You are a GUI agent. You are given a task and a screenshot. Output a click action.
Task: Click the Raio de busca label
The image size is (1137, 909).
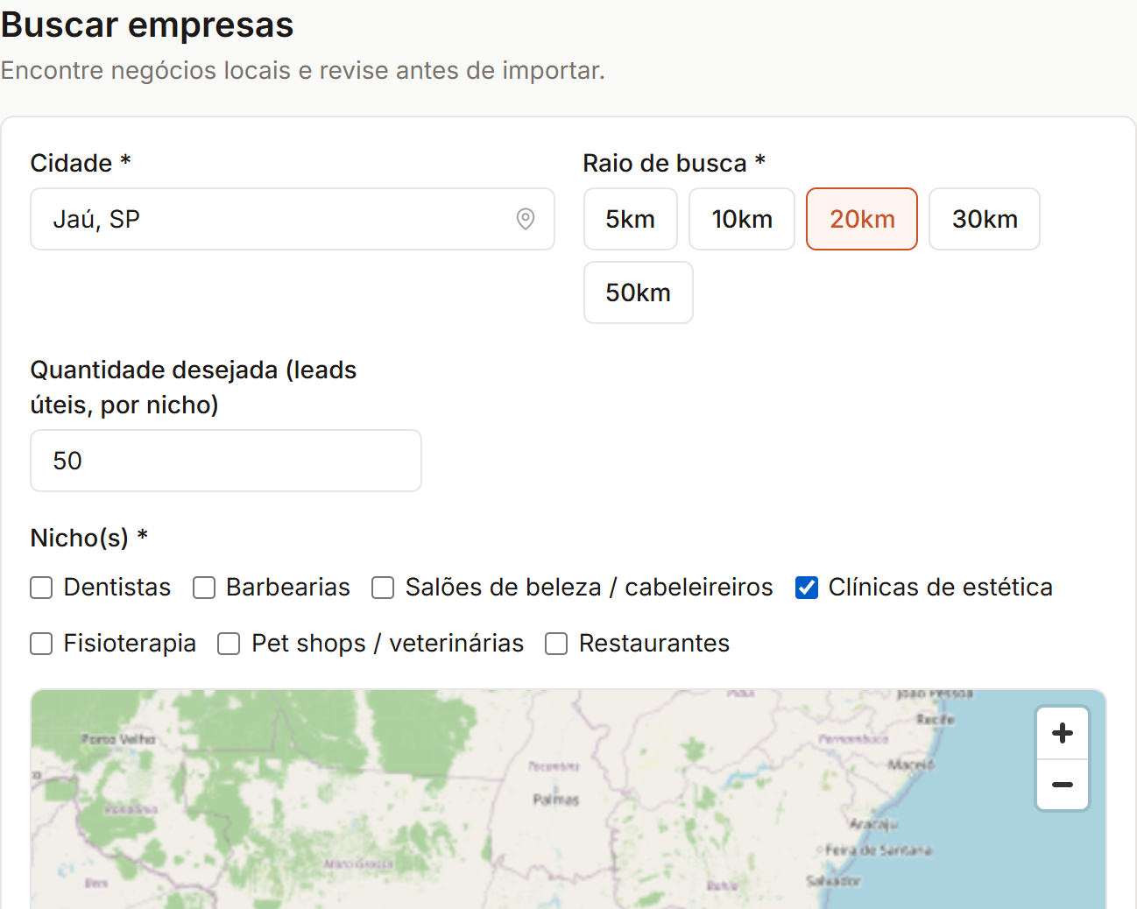[674, 163]
